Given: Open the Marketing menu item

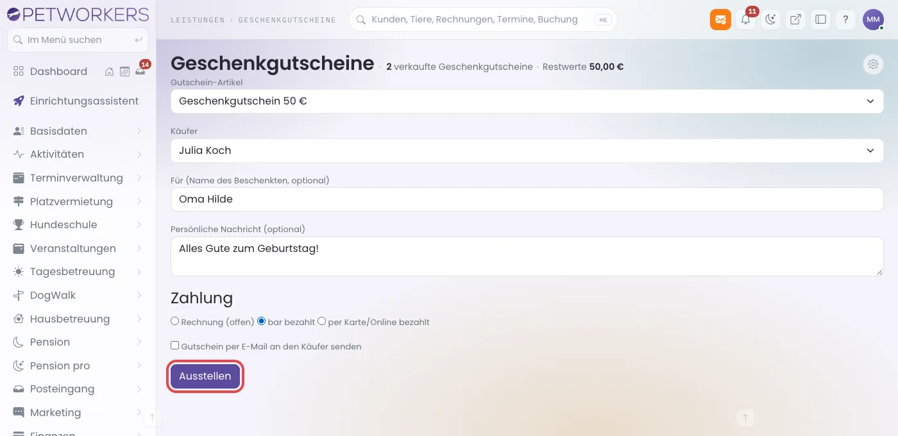Looking at the screenshot, I should [78, 412].
